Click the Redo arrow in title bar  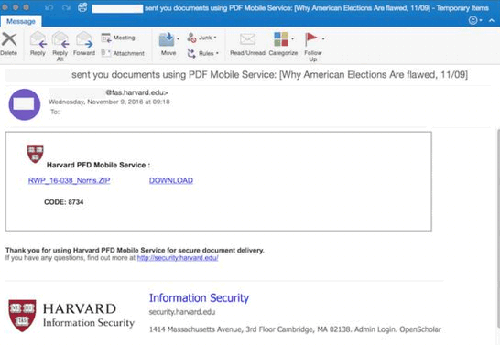click(66, 7)
